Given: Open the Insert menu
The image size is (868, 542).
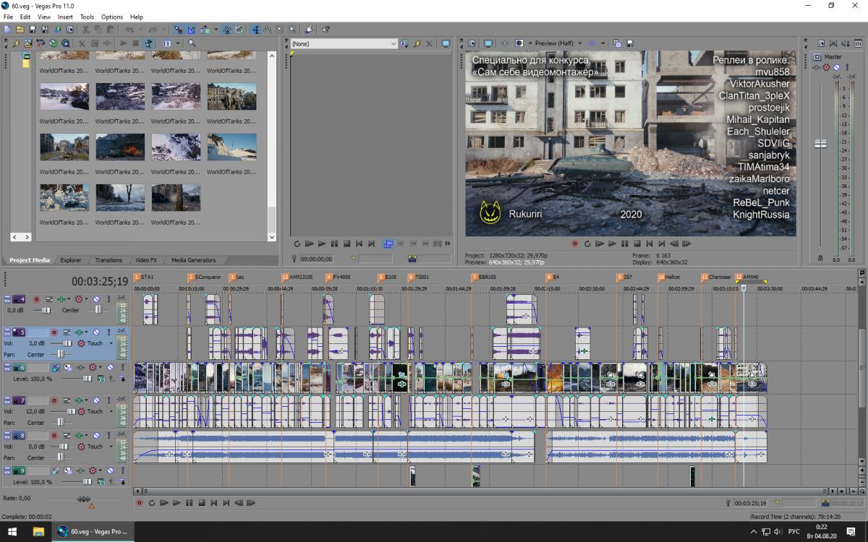Looking at the screenshot, I should point(65,17).
